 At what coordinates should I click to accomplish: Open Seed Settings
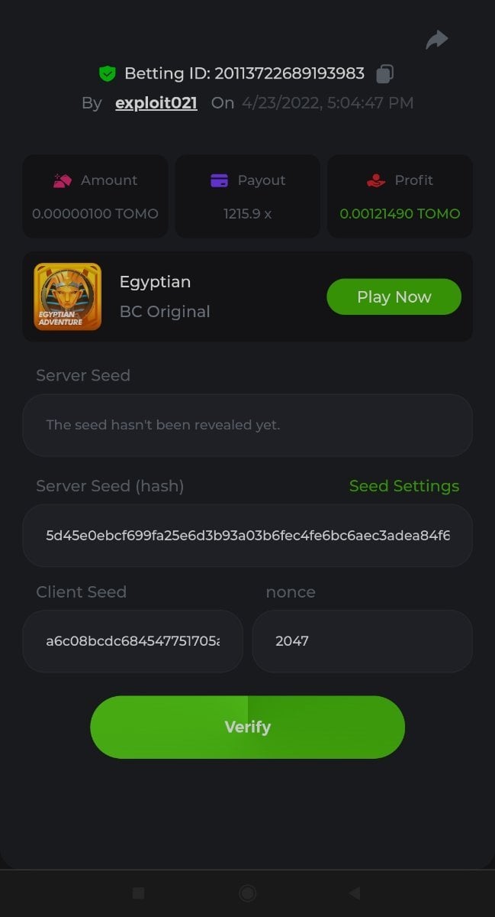coord(404,486)
